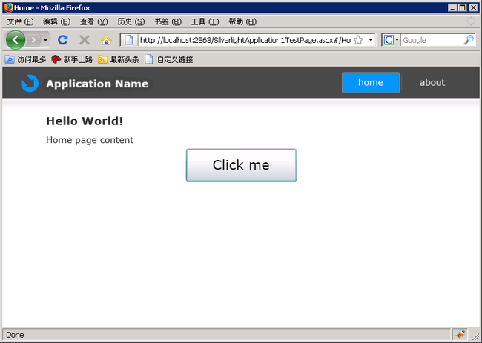Viewport: 482px width, 343px height.
Task: Click inside the Google search box
Action: 432,40
